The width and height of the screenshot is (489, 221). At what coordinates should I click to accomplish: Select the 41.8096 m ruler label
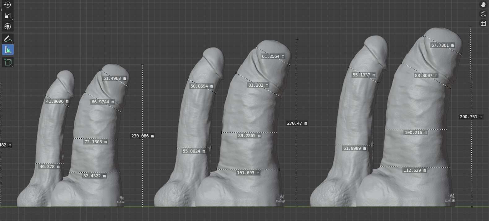(x=57, y=101)
